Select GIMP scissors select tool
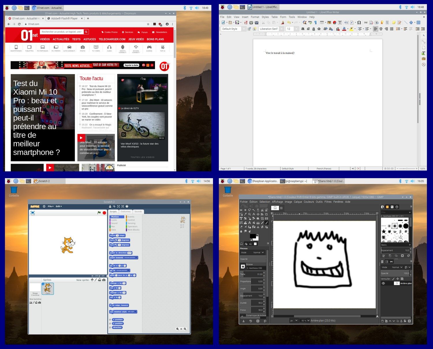 pos(262,210)
